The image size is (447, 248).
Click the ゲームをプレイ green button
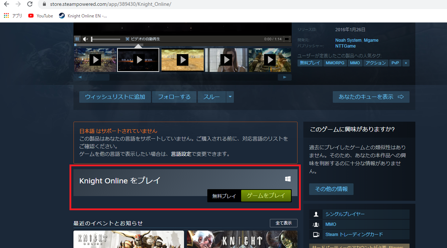pos(266,196)
